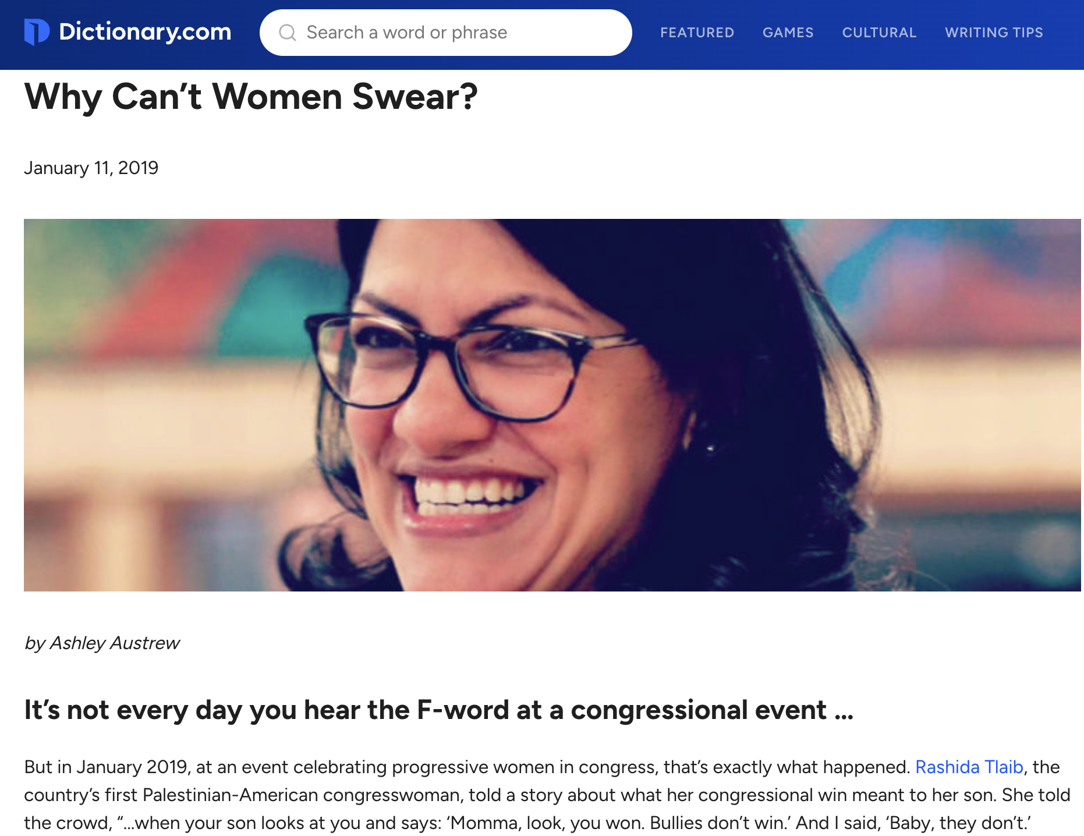Click the Why Can't Women Swear? headline
Screen dimensions: 1084x836
[251, 97]
